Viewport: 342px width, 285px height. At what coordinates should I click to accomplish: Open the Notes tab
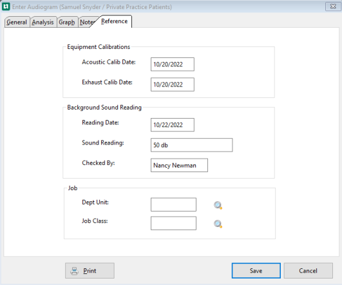[x=87, y=22]
